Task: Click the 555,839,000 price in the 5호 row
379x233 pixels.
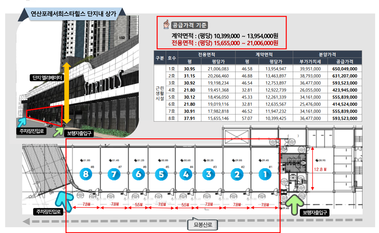Action: (x=345, y=97)
